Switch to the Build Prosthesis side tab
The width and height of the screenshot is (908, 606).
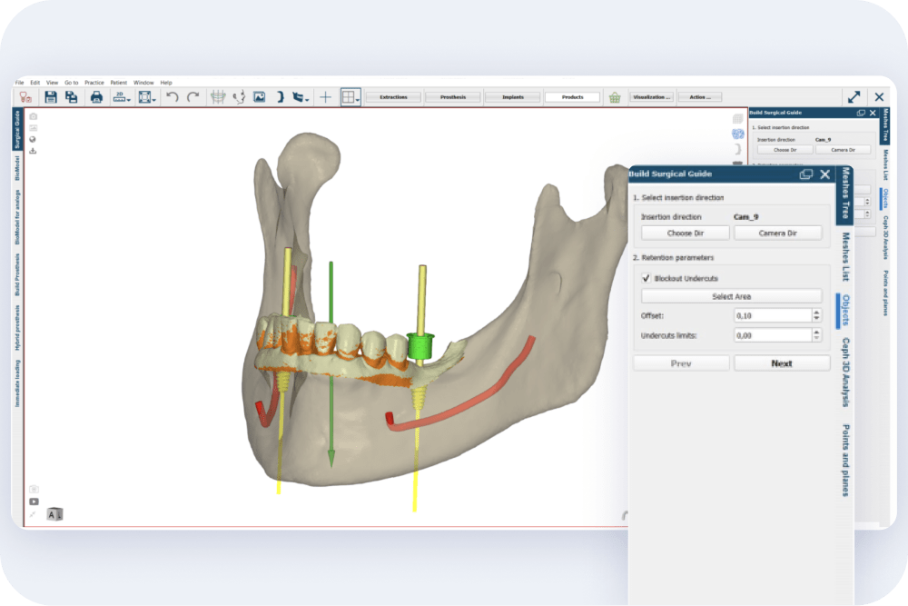click(x=17, y=274)
